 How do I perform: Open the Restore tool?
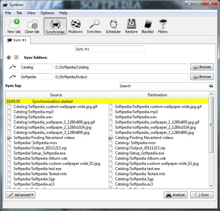pyautogui.click(x=131, y=26)
